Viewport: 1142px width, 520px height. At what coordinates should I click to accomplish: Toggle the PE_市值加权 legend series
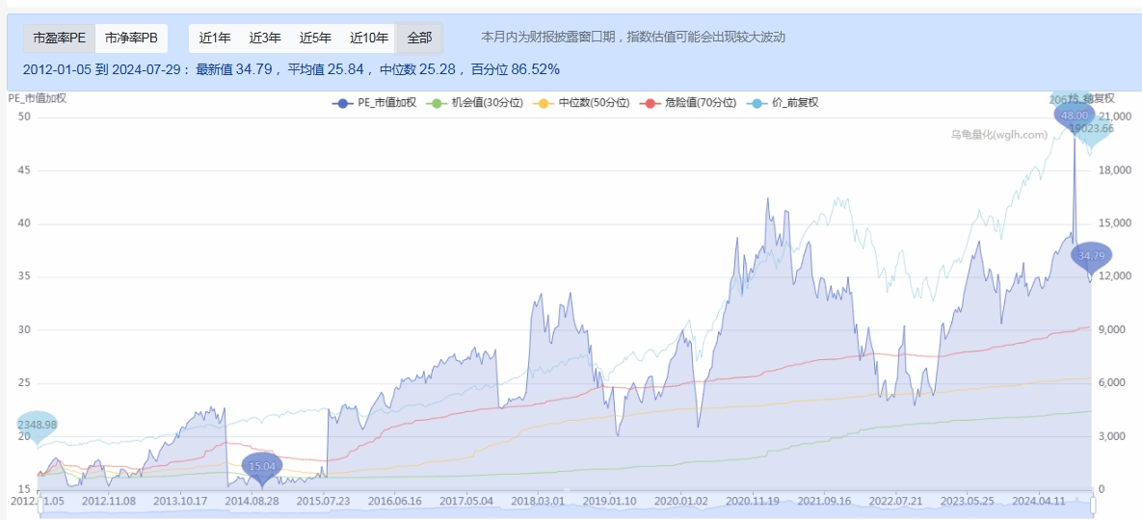click(374, 102)
